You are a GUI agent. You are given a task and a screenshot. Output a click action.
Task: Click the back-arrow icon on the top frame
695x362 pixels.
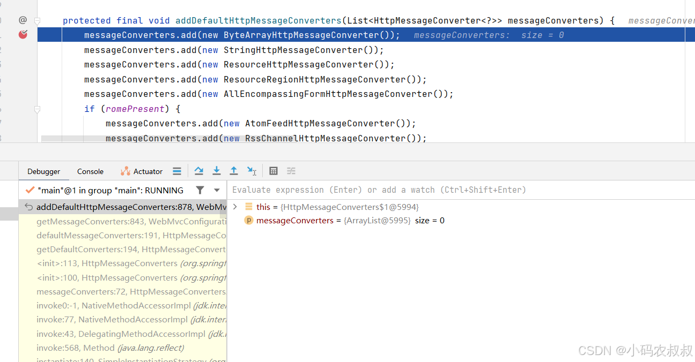(x=29, y=207)
